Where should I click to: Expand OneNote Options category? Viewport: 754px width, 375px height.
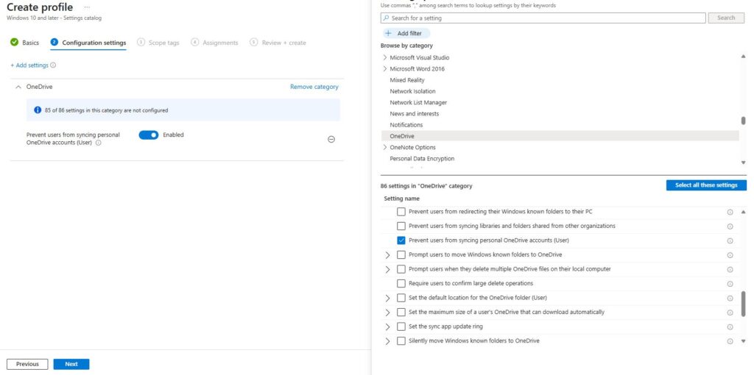384,147
